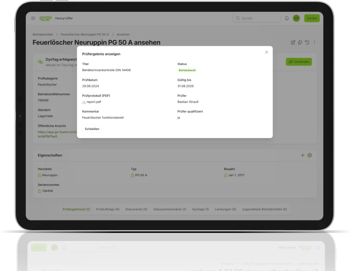Focus the Suchen search field
351x271 pixels.
coord(257,18)
